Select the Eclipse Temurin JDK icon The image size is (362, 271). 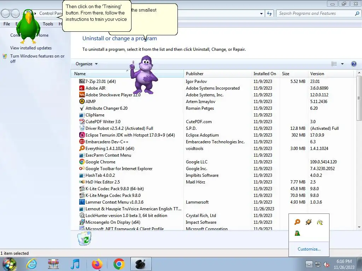click(82, 135)
